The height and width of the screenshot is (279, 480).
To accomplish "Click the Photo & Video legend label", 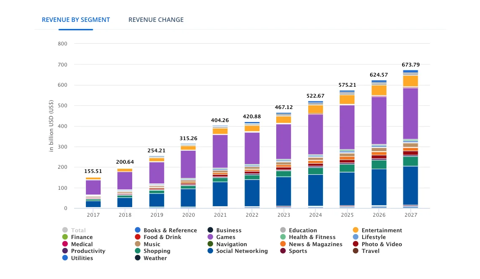I will (382, 244).
